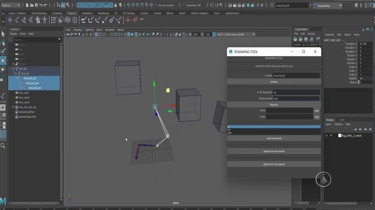This screenshot has width=375, height=210.
Task: Open the search magnifier icon in the toolbox
Action: pyautogui.click(x=3, y=146)
